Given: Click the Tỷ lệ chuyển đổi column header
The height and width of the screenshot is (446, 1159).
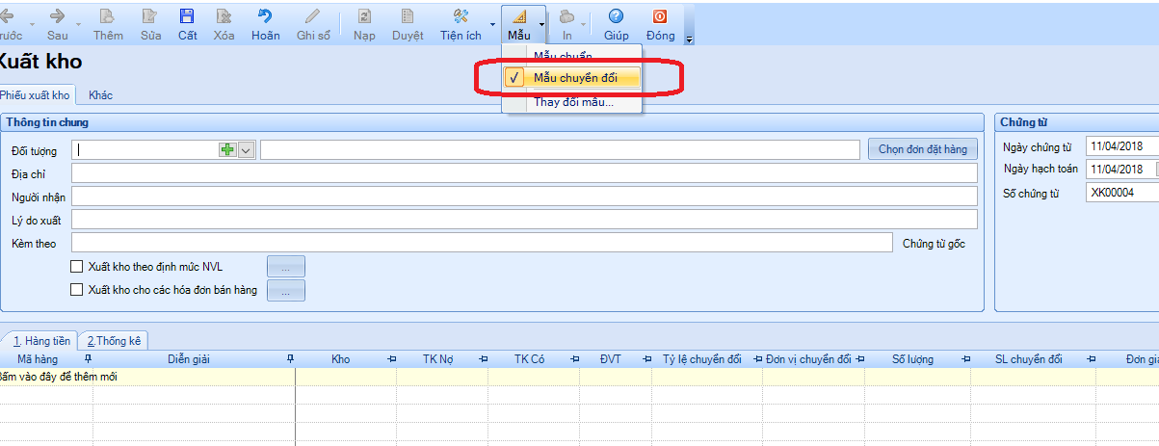Looking at the screenshot, I should (x=702, y=359).
